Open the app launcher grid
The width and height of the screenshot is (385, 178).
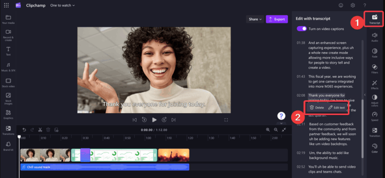(6, 5)
